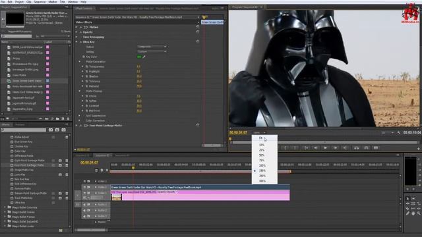Open the File menu

[3, 1]
